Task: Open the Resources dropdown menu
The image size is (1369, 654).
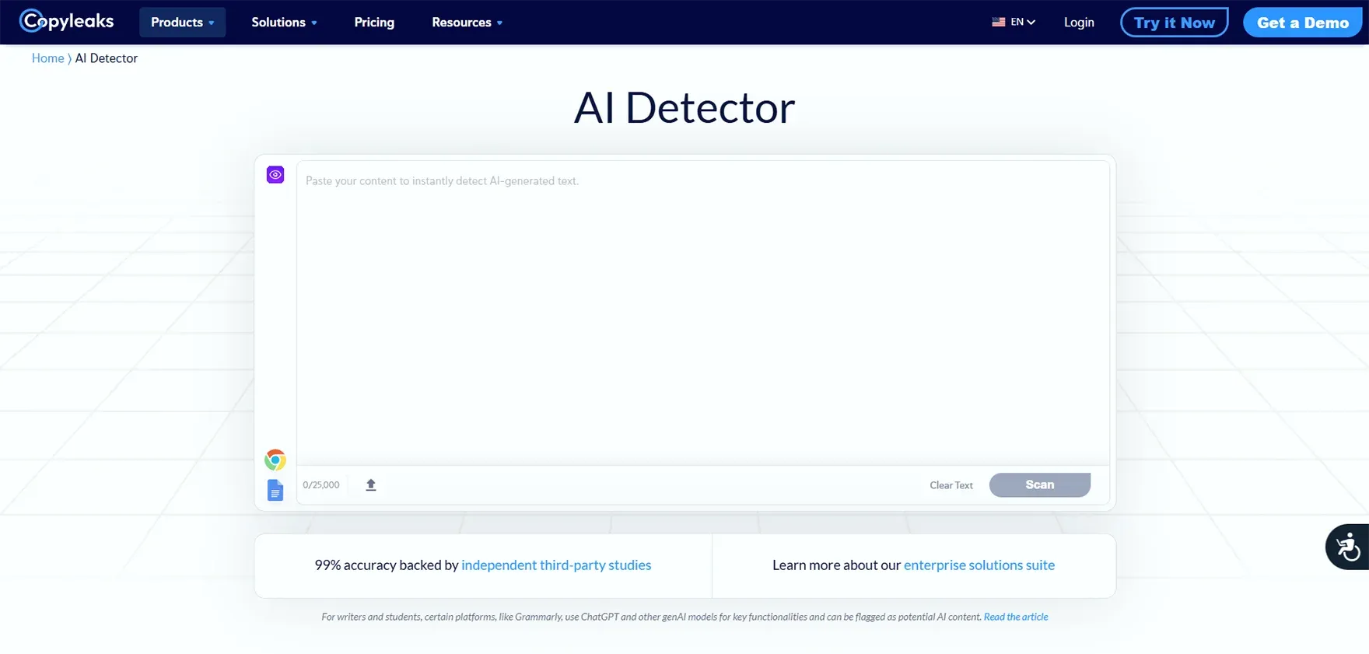Action: [x=467, y=23]
